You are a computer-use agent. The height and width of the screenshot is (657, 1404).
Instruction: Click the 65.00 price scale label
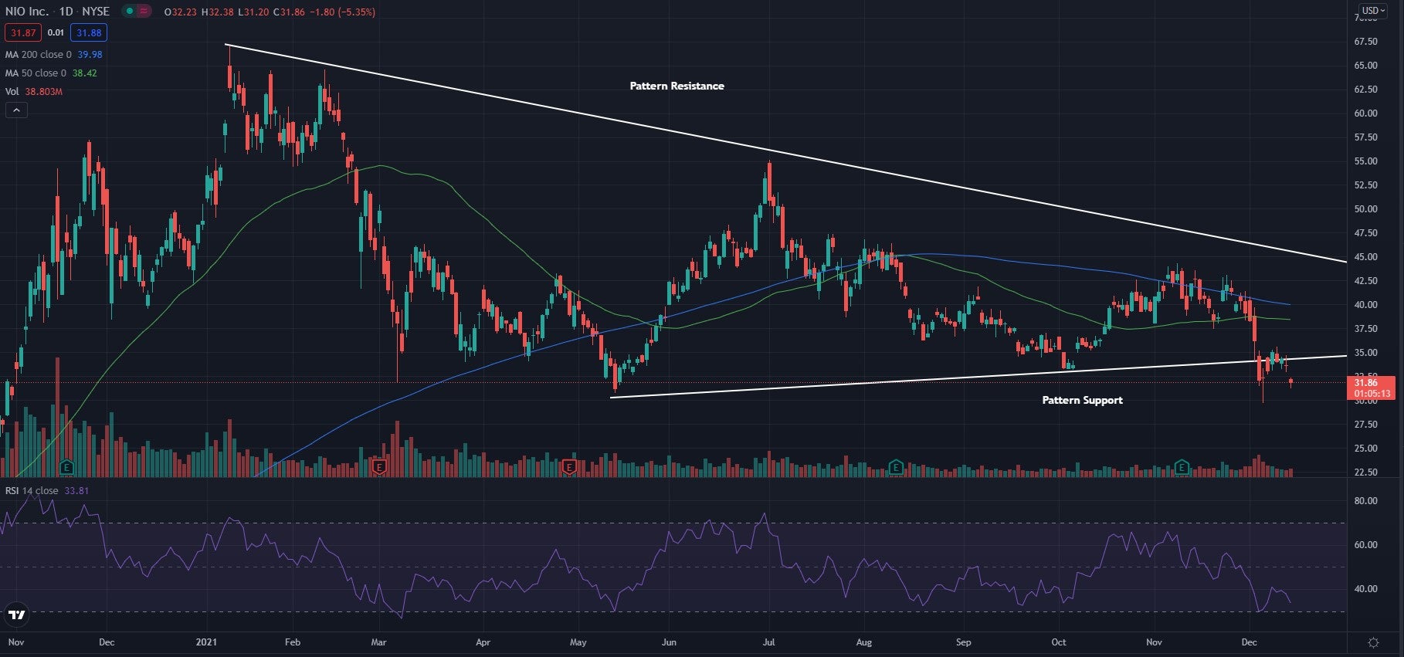point(1365,66)
